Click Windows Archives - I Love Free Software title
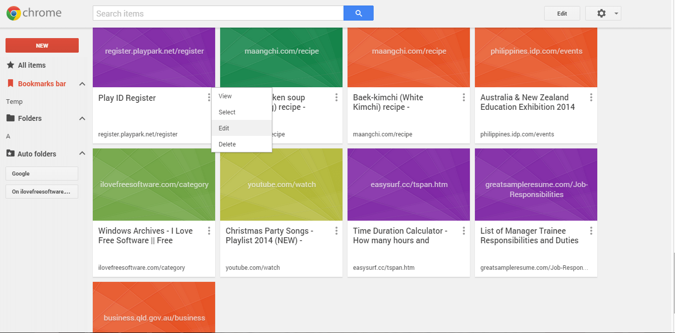The width and height of the screenshot is (675, 333). (x=145, y=236)
